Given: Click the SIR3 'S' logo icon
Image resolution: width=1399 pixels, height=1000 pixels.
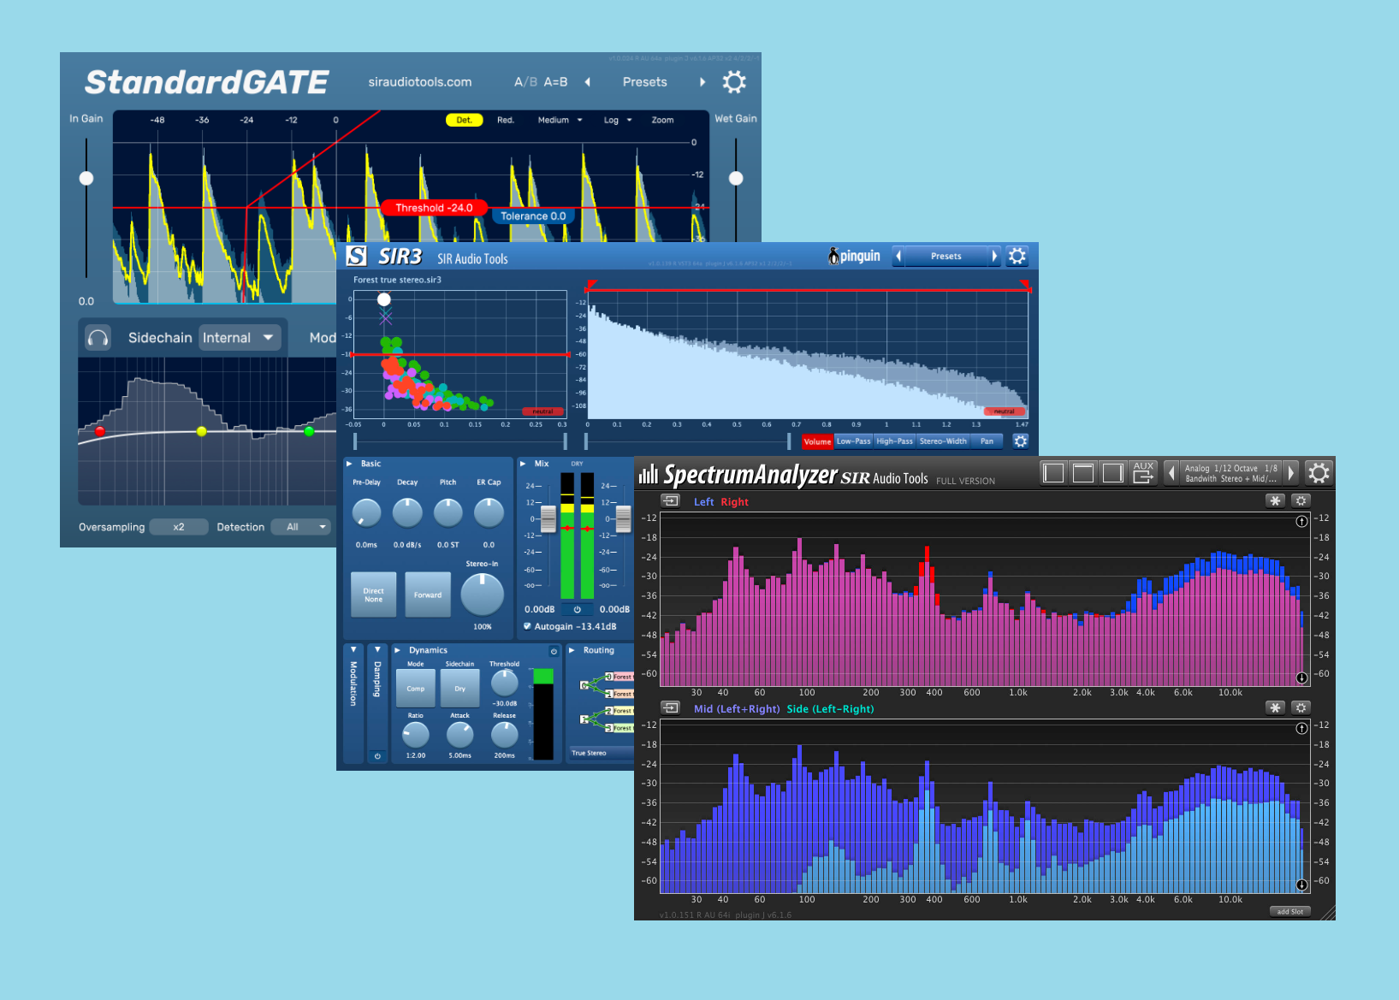Looking at the screenshot, I should [x=356, y=254].
